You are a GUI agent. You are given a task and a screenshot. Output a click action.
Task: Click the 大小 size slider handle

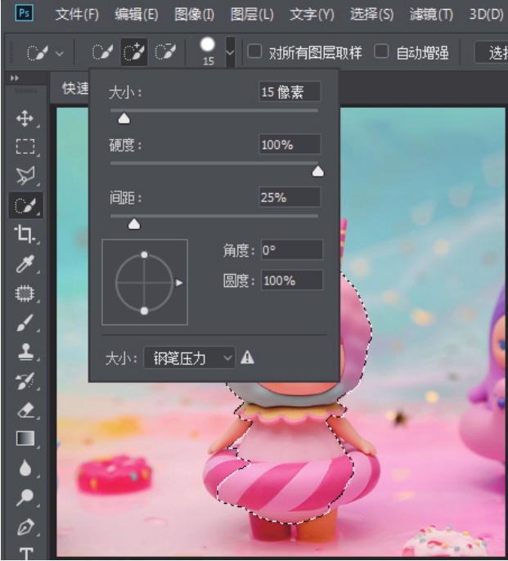[x=124, y=119]
